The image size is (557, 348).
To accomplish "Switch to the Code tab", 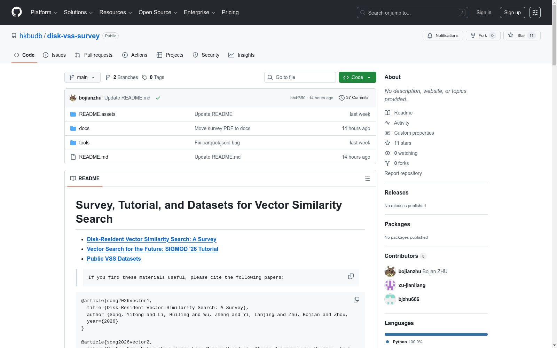I will pyautogui.click(x=24, y=55).
